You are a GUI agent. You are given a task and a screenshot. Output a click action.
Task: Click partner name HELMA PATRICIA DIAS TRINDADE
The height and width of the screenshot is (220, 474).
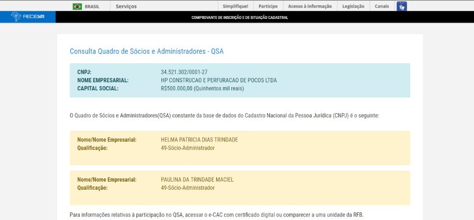199,140
